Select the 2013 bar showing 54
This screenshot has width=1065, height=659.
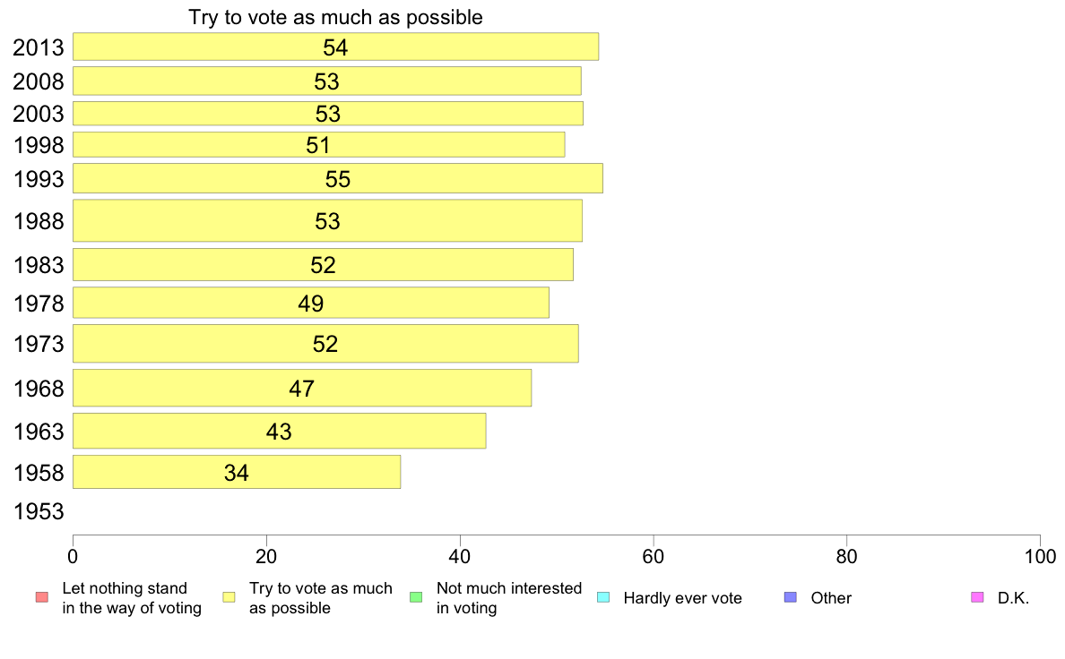(335, 47)
